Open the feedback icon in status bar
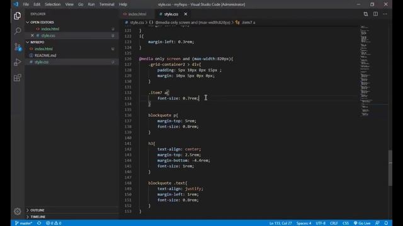 (x=377, y=223)
